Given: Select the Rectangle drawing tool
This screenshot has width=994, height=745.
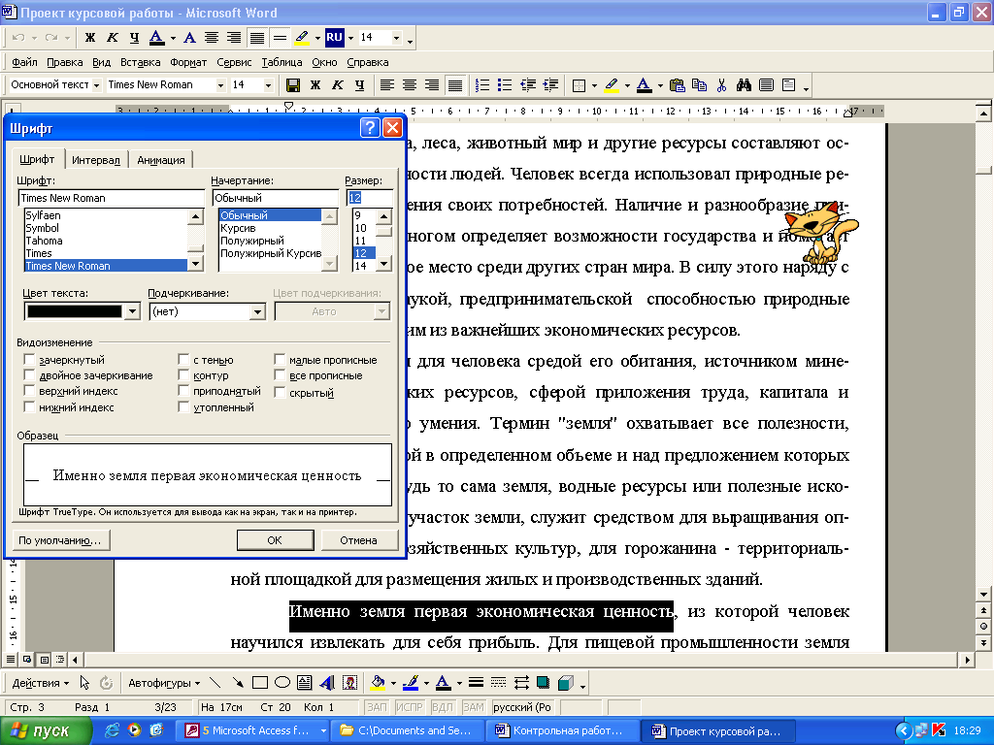Looking at the screenshot, I should pos(260,682).
